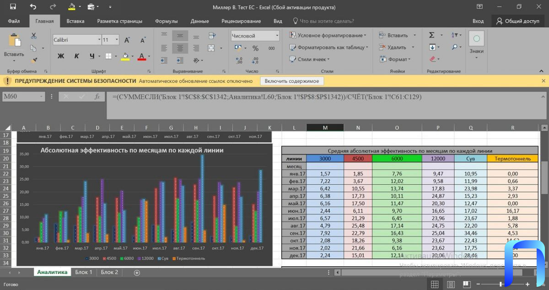Viewport: 549px width, 290px height.
Task: Toggle left horizontal text alignment
Action: [x=164, y=47]
